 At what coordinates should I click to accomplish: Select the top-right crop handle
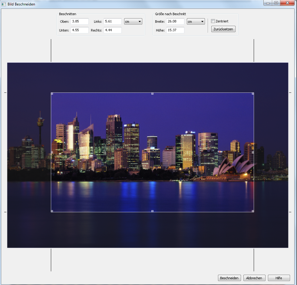pyautogui.click(x=253, y=94)
